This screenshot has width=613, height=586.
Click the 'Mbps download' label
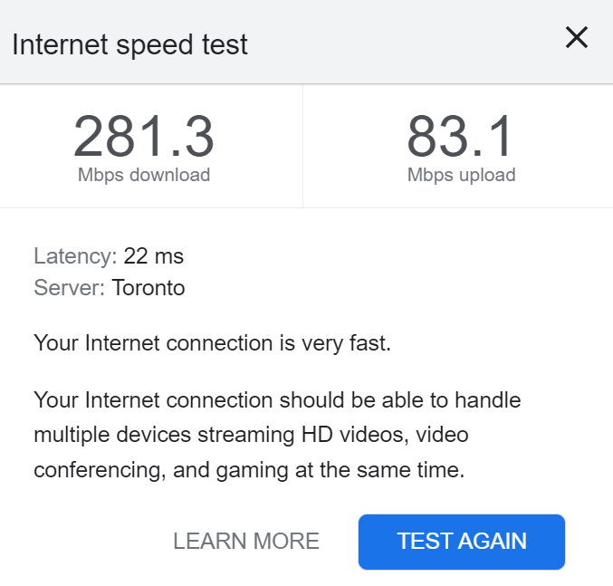point(144,175)
